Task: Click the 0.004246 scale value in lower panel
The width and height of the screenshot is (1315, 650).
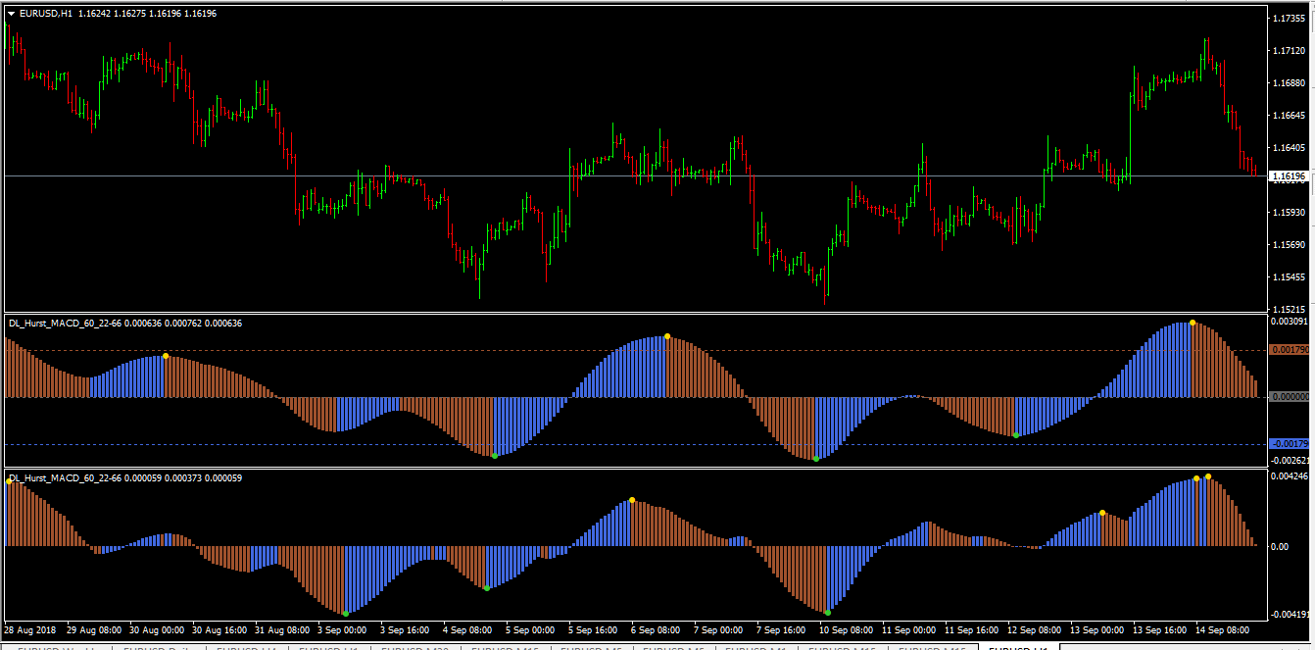Action: [x=1290, y=477]
